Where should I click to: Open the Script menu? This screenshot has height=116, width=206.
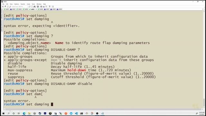[28, 4]
